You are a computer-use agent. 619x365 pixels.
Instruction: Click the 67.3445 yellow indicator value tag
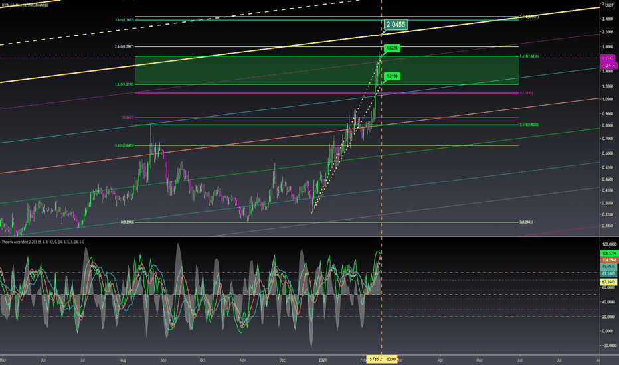point(609,282)
